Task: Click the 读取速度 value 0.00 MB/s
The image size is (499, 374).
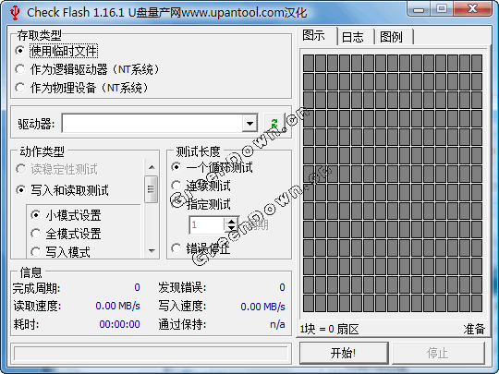Action: pyautogui.click(x=117, y=306)
